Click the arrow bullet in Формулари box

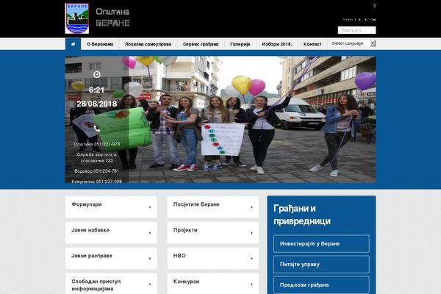click(x=150, y=207)
